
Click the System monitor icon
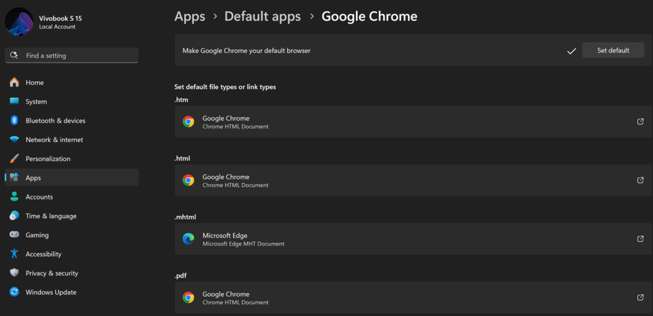[x=14, y=102]
